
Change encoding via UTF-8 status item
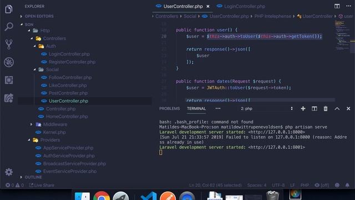[x=278, y=185]
